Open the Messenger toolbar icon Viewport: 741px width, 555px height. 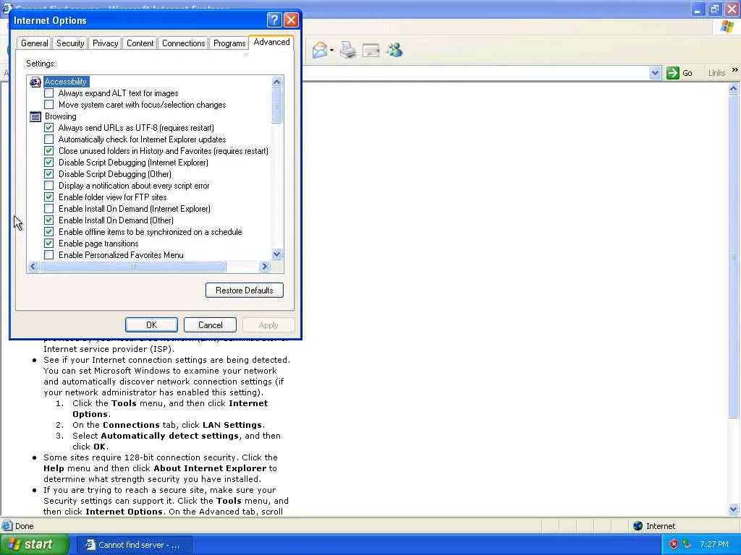click(394, 50)
